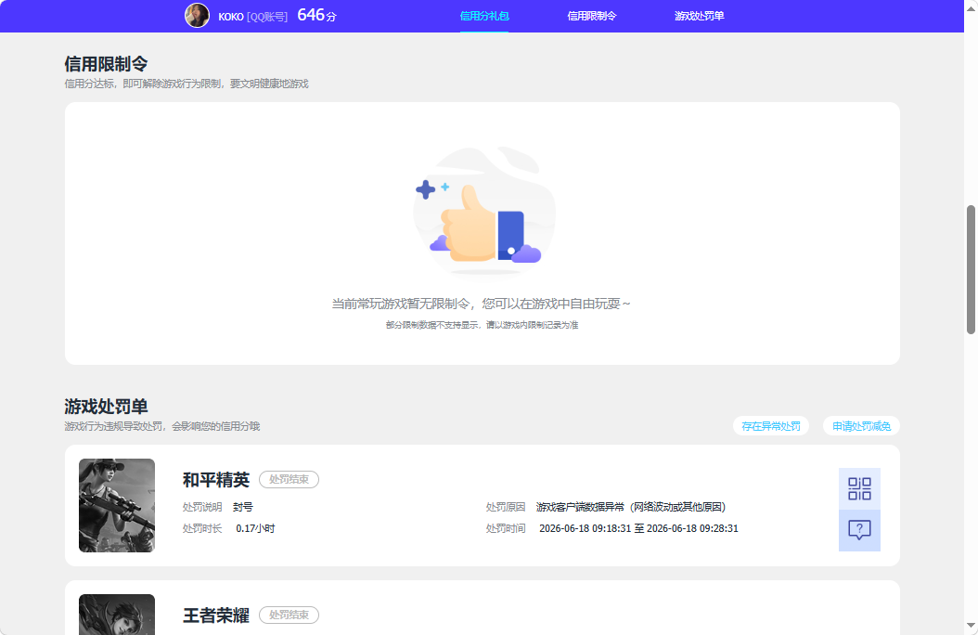This screenshot has width=978, height=635.
Task: Click the 王者荣耀 game cover thumbnail
Action: coord(117,615)
